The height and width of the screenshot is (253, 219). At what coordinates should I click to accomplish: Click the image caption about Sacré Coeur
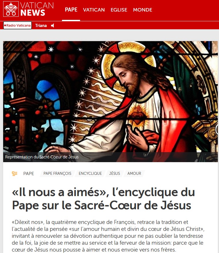coord(42,157)
